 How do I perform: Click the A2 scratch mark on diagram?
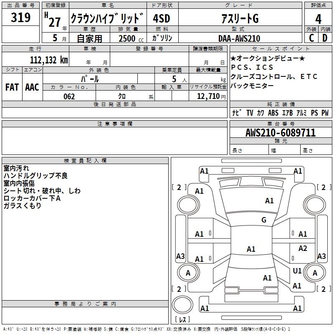[x=303, y=248]
